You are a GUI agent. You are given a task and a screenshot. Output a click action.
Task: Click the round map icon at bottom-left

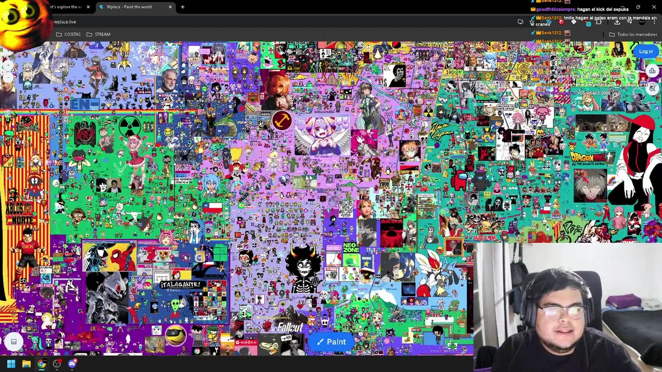click(x=13, y=341)
